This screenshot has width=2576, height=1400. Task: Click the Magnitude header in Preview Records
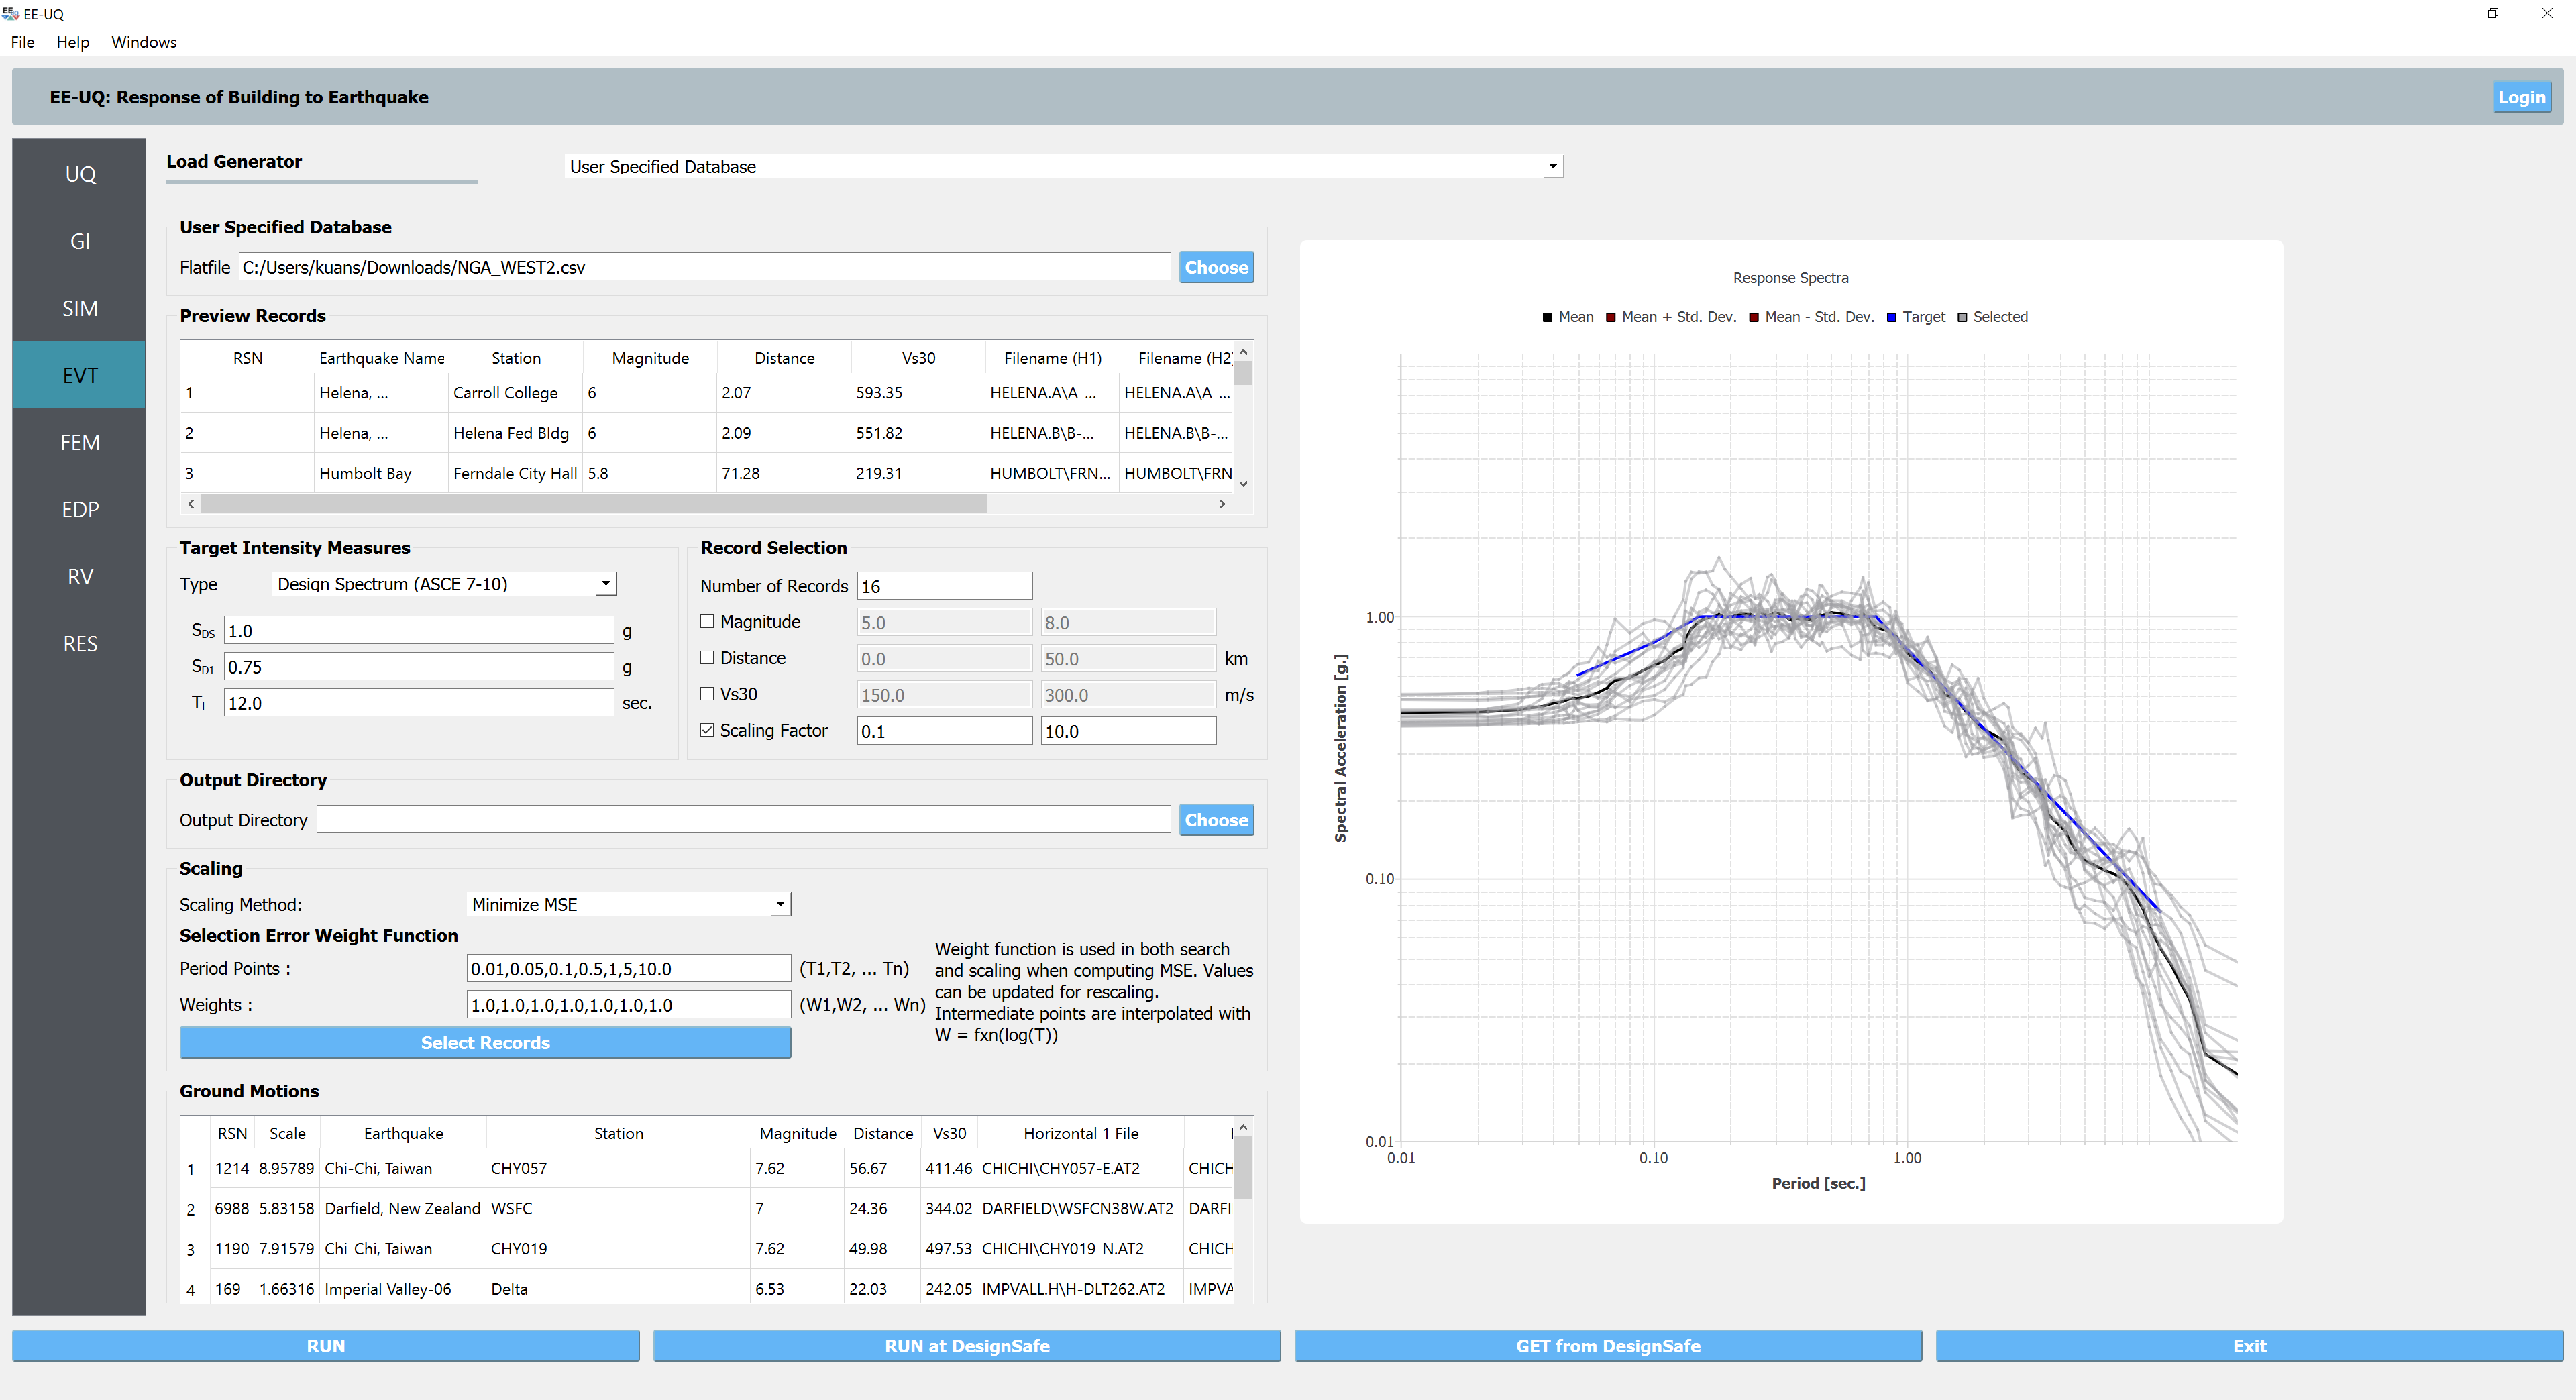(x=650, y=358)
